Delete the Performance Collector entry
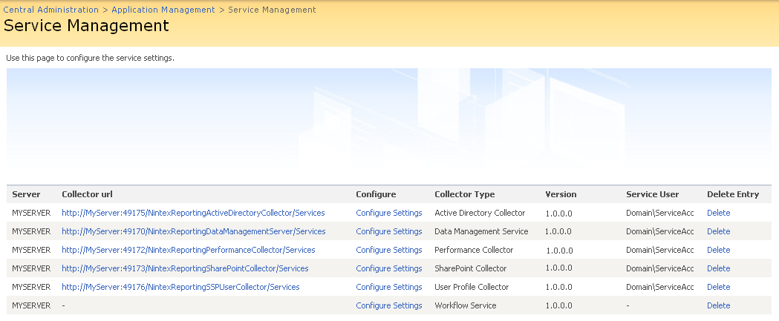 pyautogui.click(x=718, y=250)
